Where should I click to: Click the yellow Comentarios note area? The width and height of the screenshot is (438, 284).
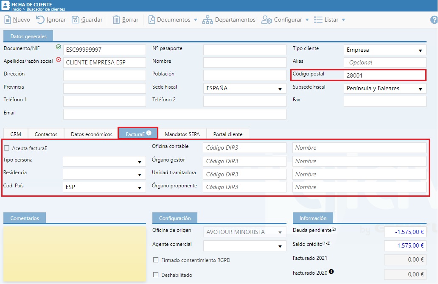point(74,253)
